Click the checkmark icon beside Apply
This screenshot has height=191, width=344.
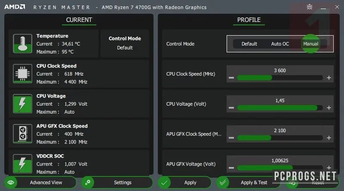tap(164, 182)
